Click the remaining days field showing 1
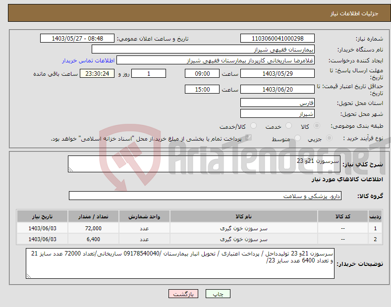 point(149,73)
